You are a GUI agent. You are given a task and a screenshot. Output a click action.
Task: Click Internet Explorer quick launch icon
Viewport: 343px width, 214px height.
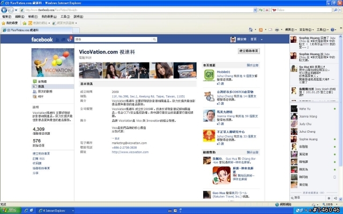click(x=26, y=210)
